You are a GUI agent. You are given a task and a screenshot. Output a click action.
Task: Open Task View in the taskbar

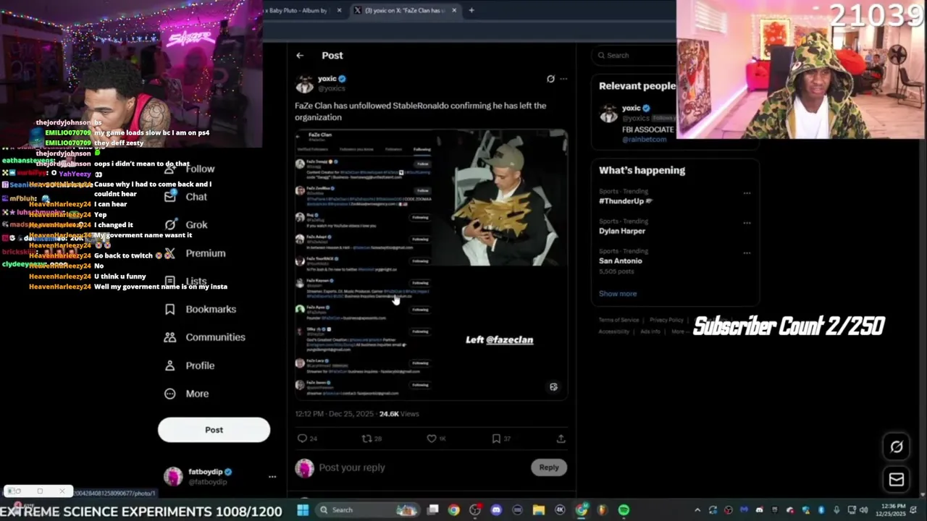[x=433, y=510]
